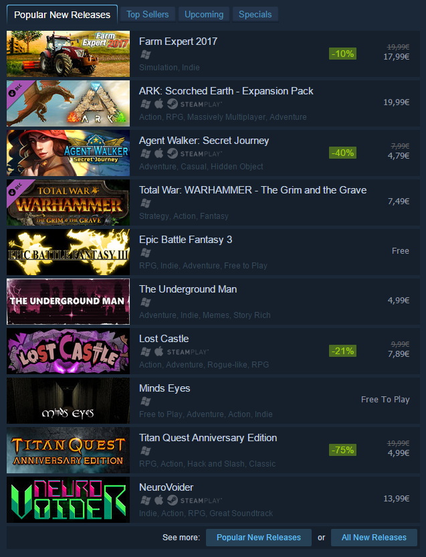Click the -75% discount badge for Titan Quest
The image size is (426, 557).
pyautogui.click(x=342, y=450)
